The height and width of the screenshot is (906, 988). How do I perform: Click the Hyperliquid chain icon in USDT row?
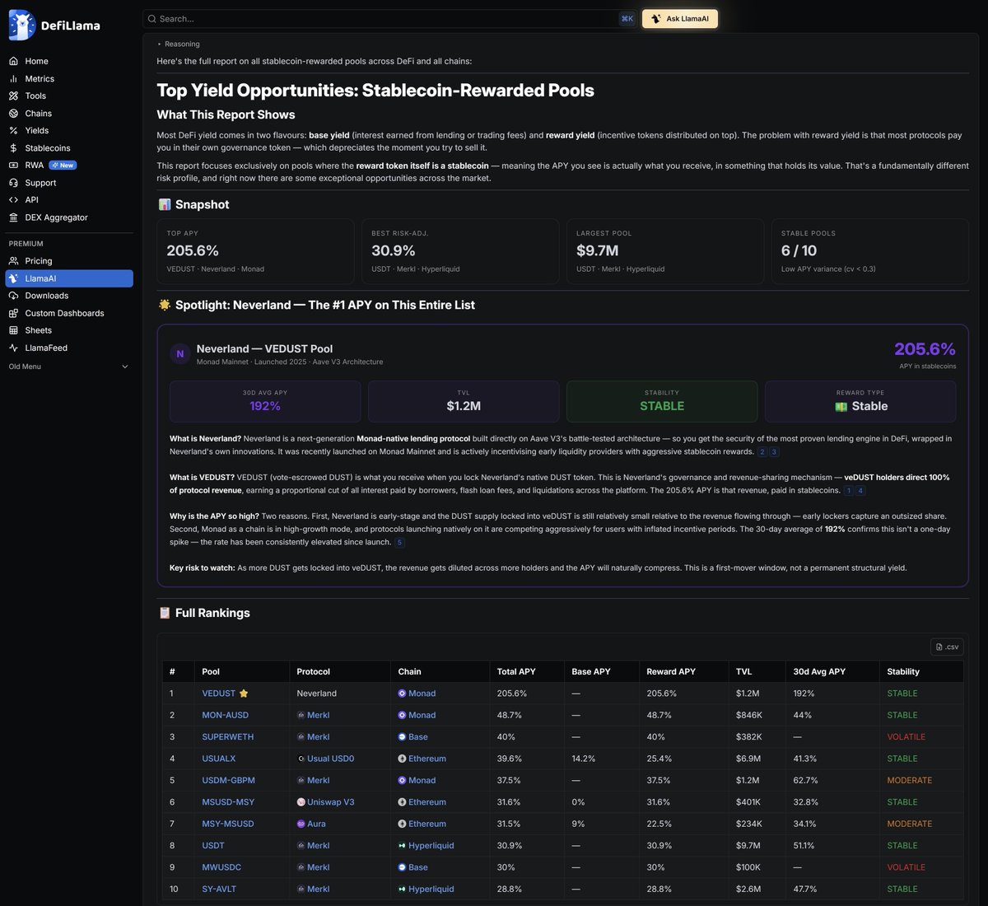pos(402,846)
